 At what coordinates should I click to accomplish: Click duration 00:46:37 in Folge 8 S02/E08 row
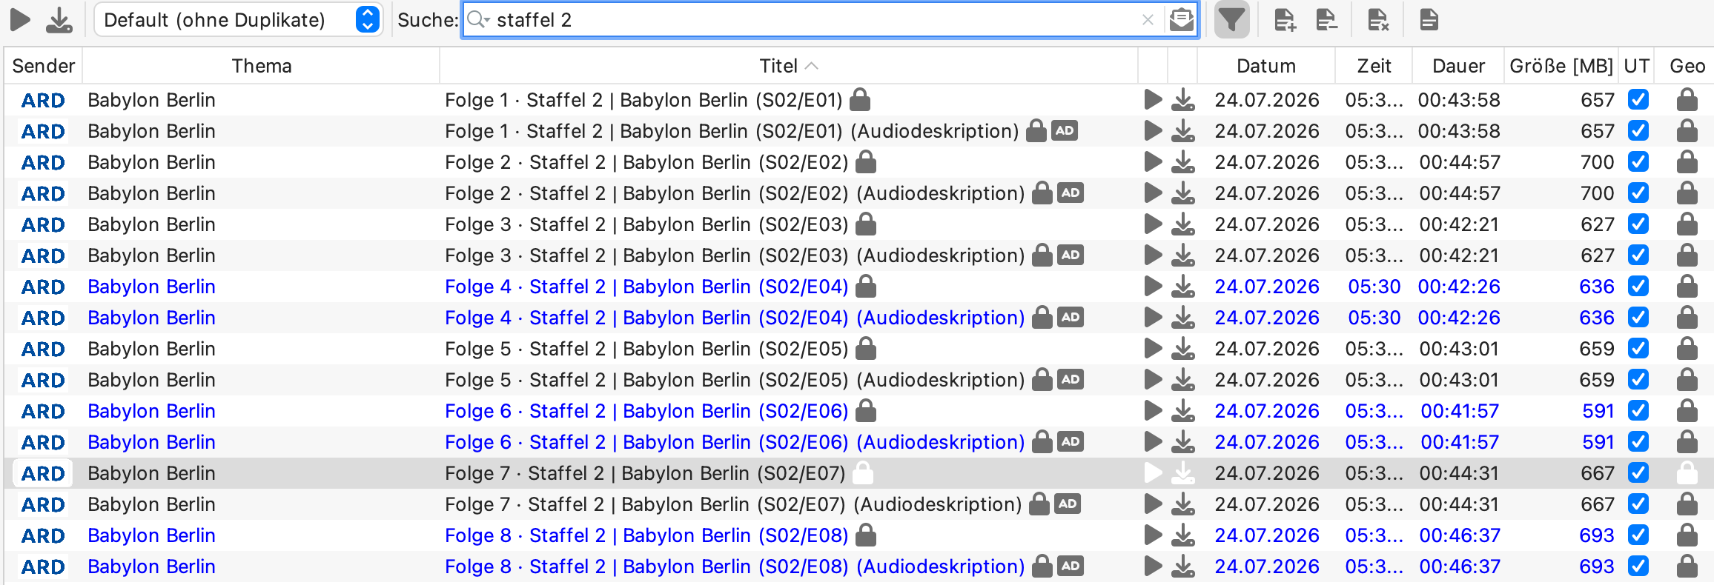click(x=1460, y=535)
